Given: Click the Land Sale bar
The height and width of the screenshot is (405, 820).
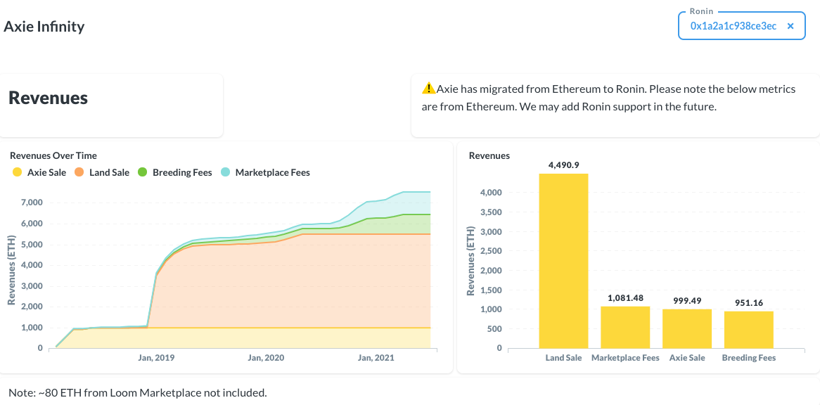Looking at the screenshot, I should pyautogui.click(x=564, y=261).
